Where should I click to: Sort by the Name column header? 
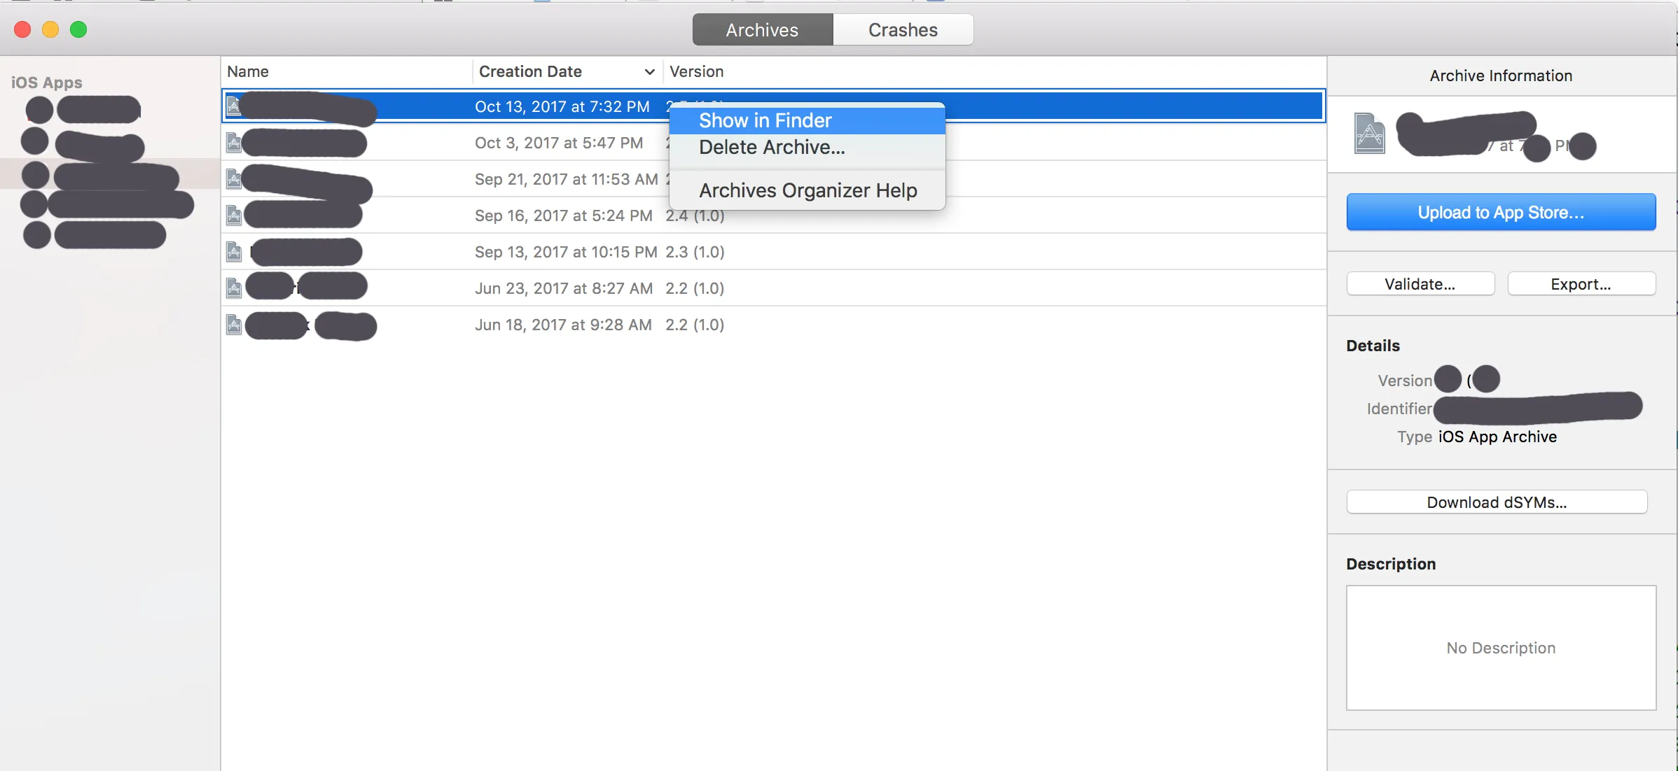pyautogui.click(x=248, y=72)
